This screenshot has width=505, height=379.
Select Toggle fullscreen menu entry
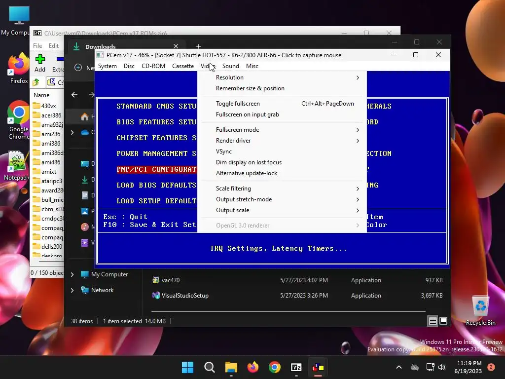click(282, 104)
